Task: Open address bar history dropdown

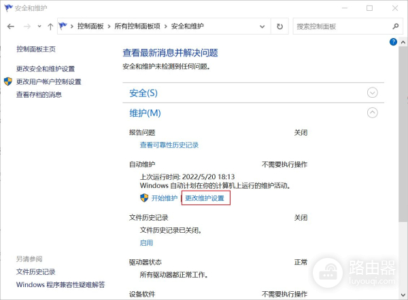Action: (262, 26)
